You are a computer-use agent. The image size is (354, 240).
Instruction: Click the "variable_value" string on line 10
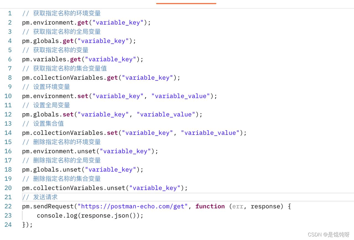[x=181, y=96]
